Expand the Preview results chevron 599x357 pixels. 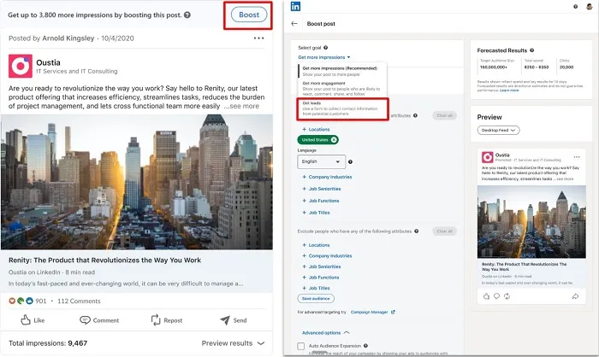[260, 342]
